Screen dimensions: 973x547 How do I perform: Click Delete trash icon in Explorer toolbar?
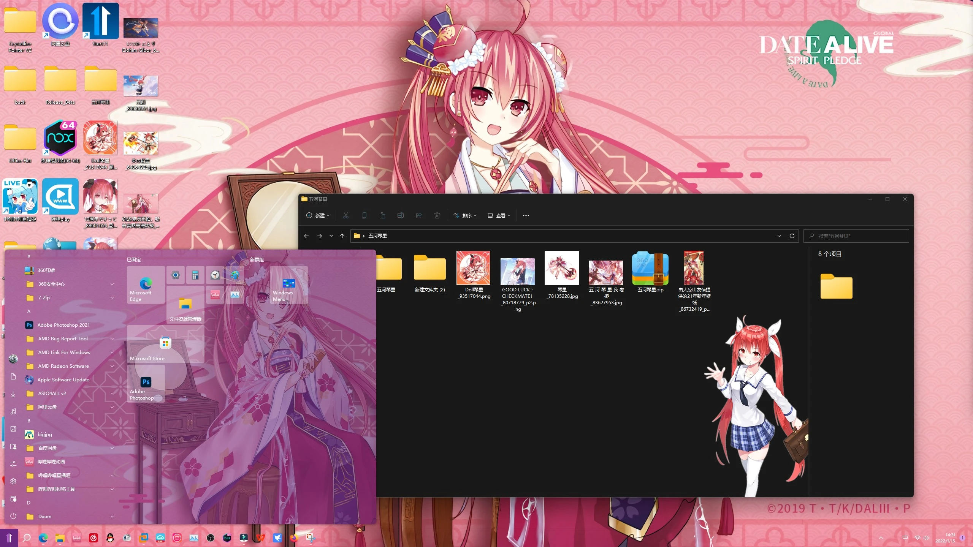click(437, 215)
